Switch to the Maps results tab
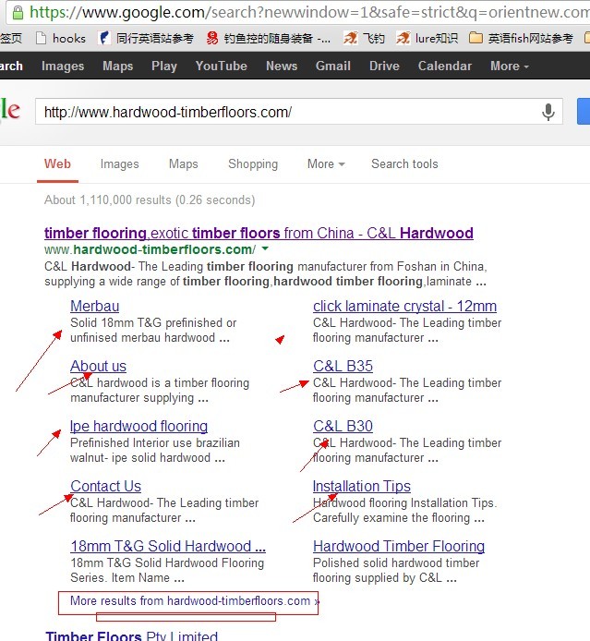Image resolution: width=590 pixels, height=641 pixels. point(183,163)
